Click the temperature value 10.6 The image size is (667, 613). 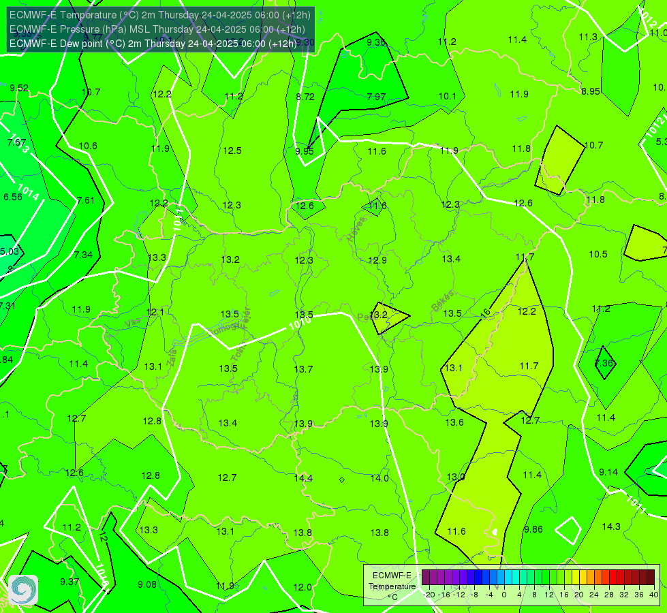coord(88,146)
